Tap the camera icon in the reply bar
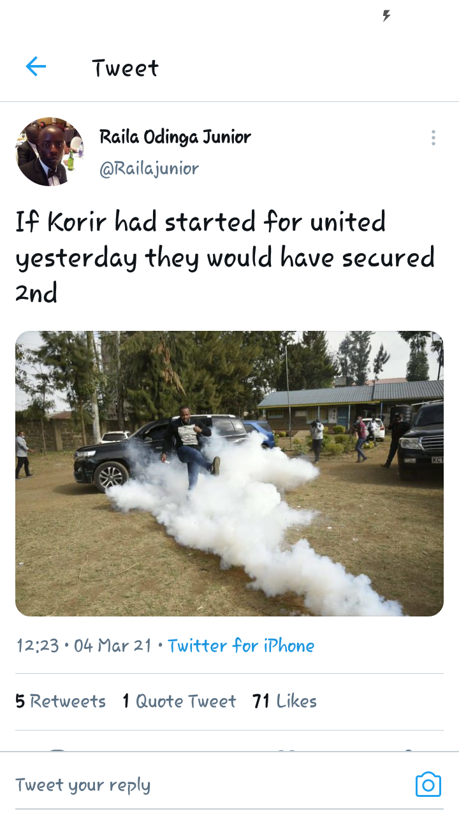 428,784
